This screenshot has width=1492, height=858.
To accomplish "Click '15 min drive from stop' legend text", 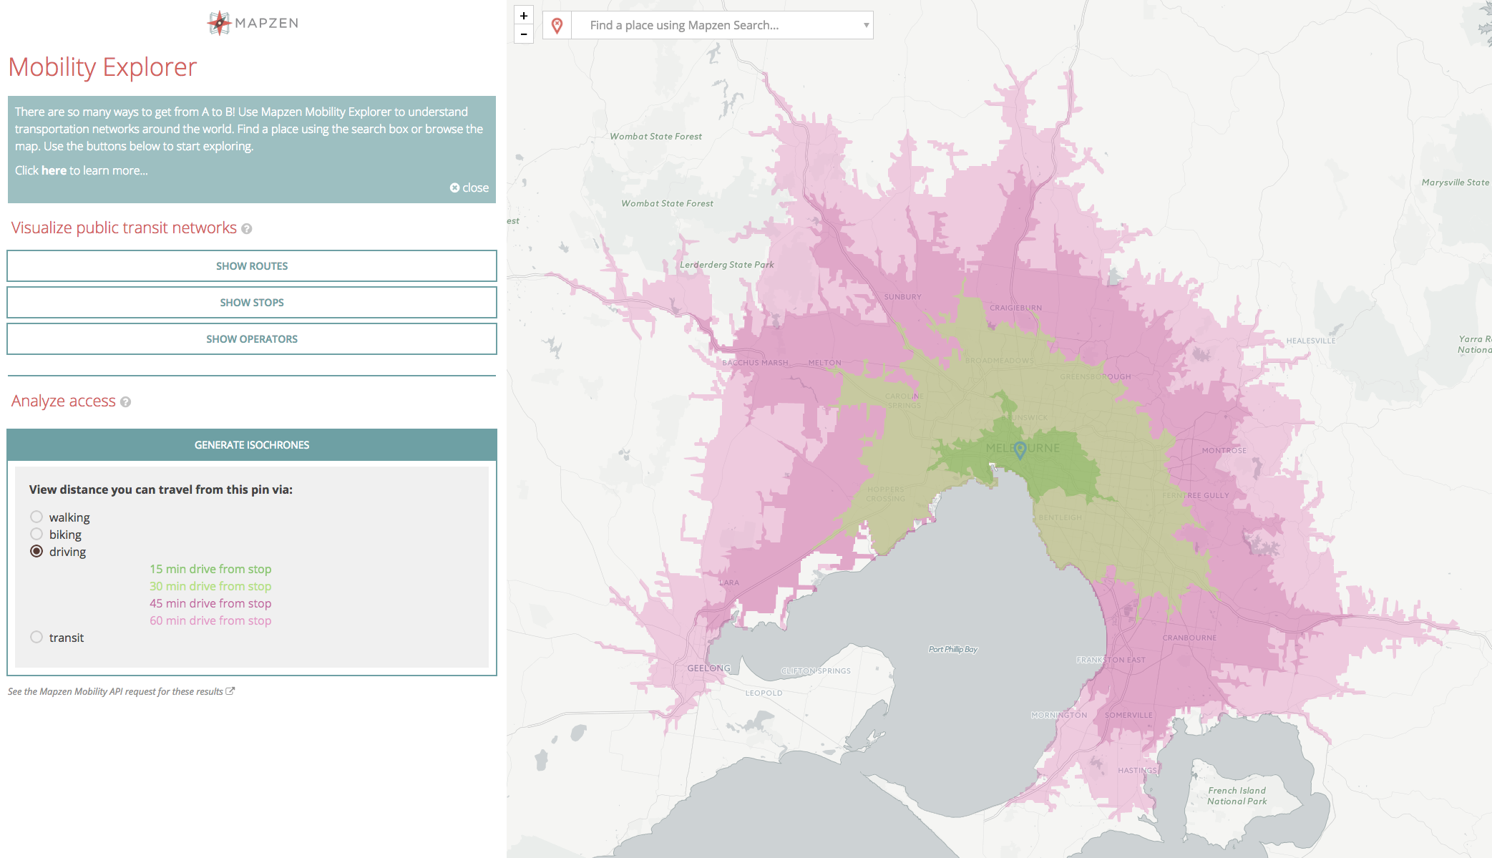I will coord(210,569).
